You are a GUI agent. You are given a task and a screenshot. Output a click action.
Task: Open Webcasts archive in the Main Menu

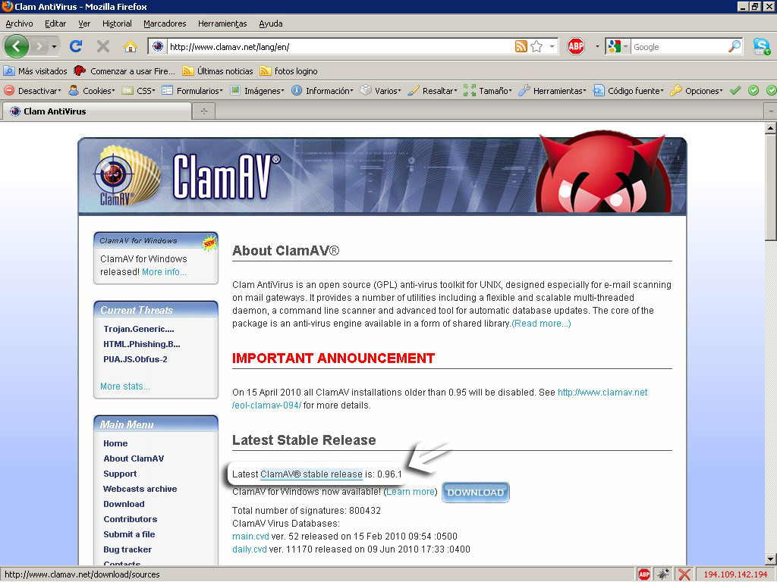click(140, 489)
